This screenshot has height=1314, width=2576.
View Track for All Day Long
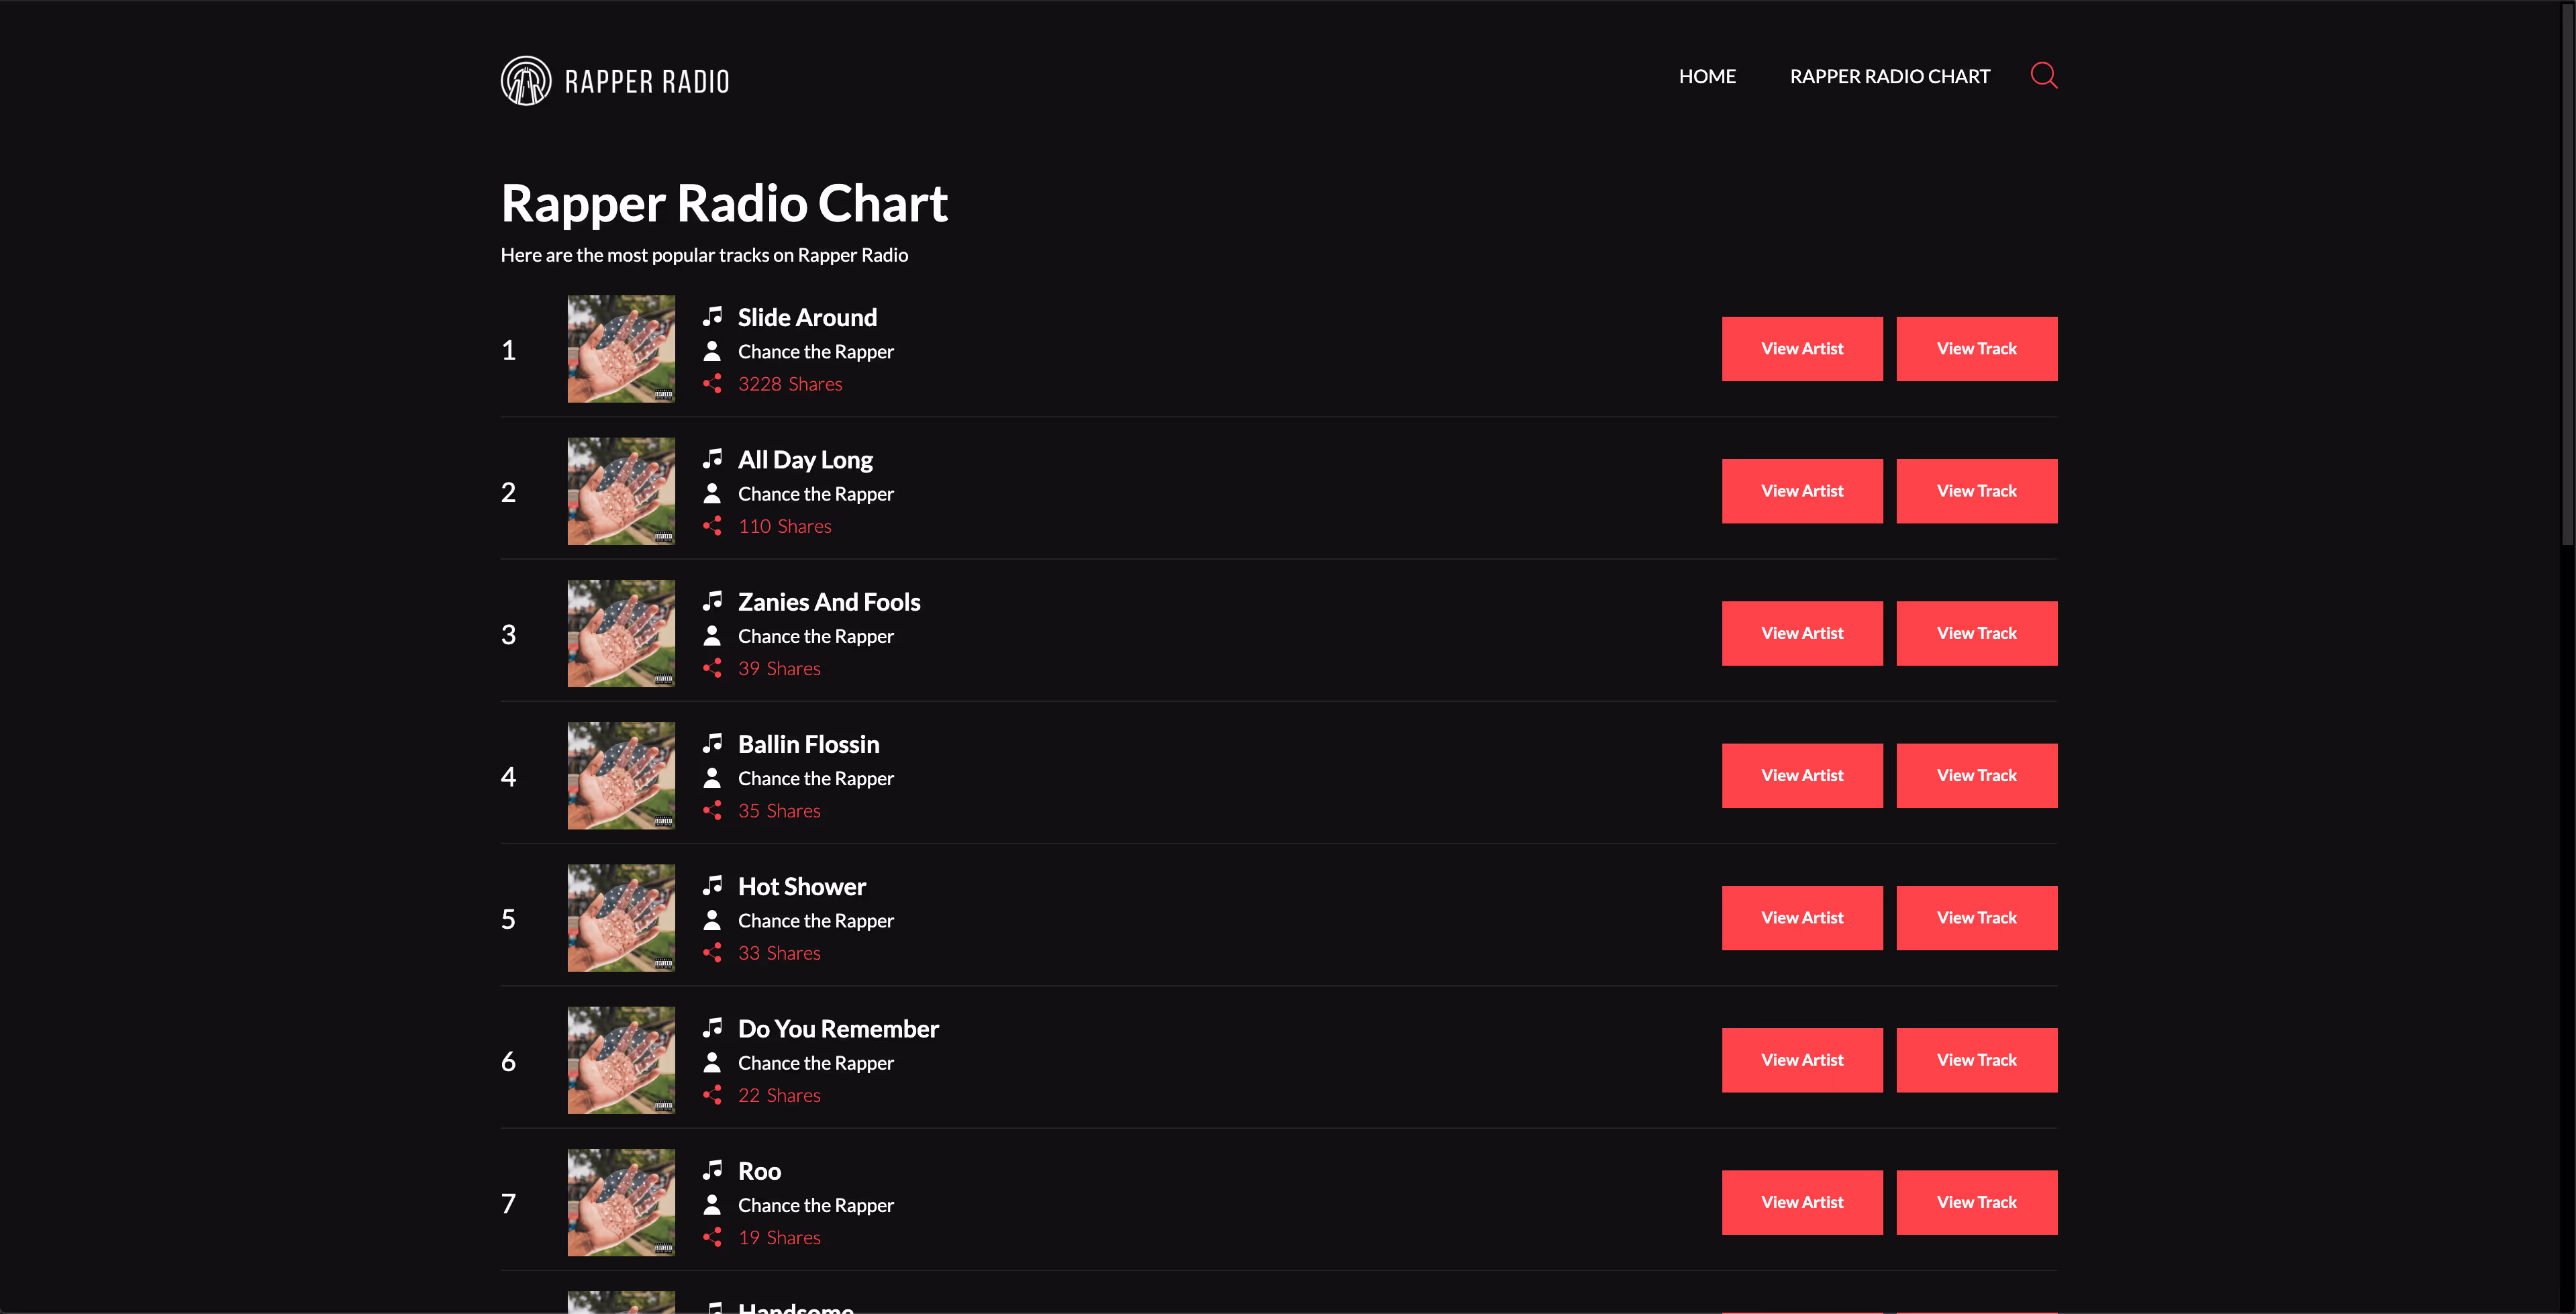tap(1977, 491)
